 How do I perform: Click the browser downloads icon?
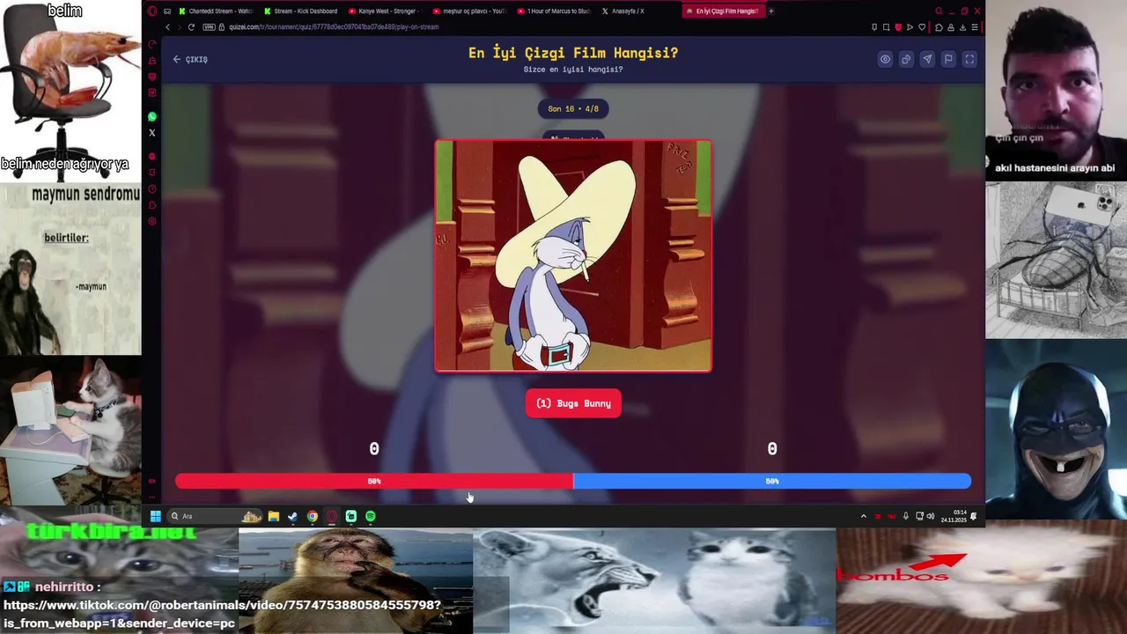[962, 26]
